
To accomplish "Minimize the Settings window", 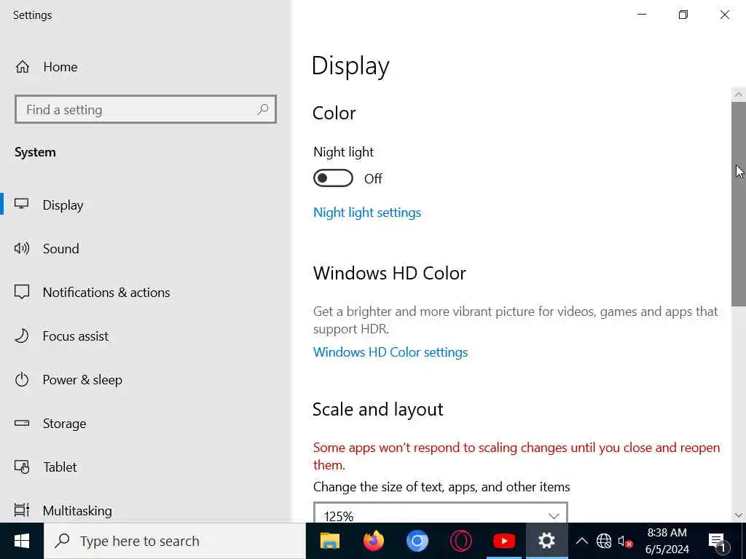I will pyautogui.click(x=642, y=15).
